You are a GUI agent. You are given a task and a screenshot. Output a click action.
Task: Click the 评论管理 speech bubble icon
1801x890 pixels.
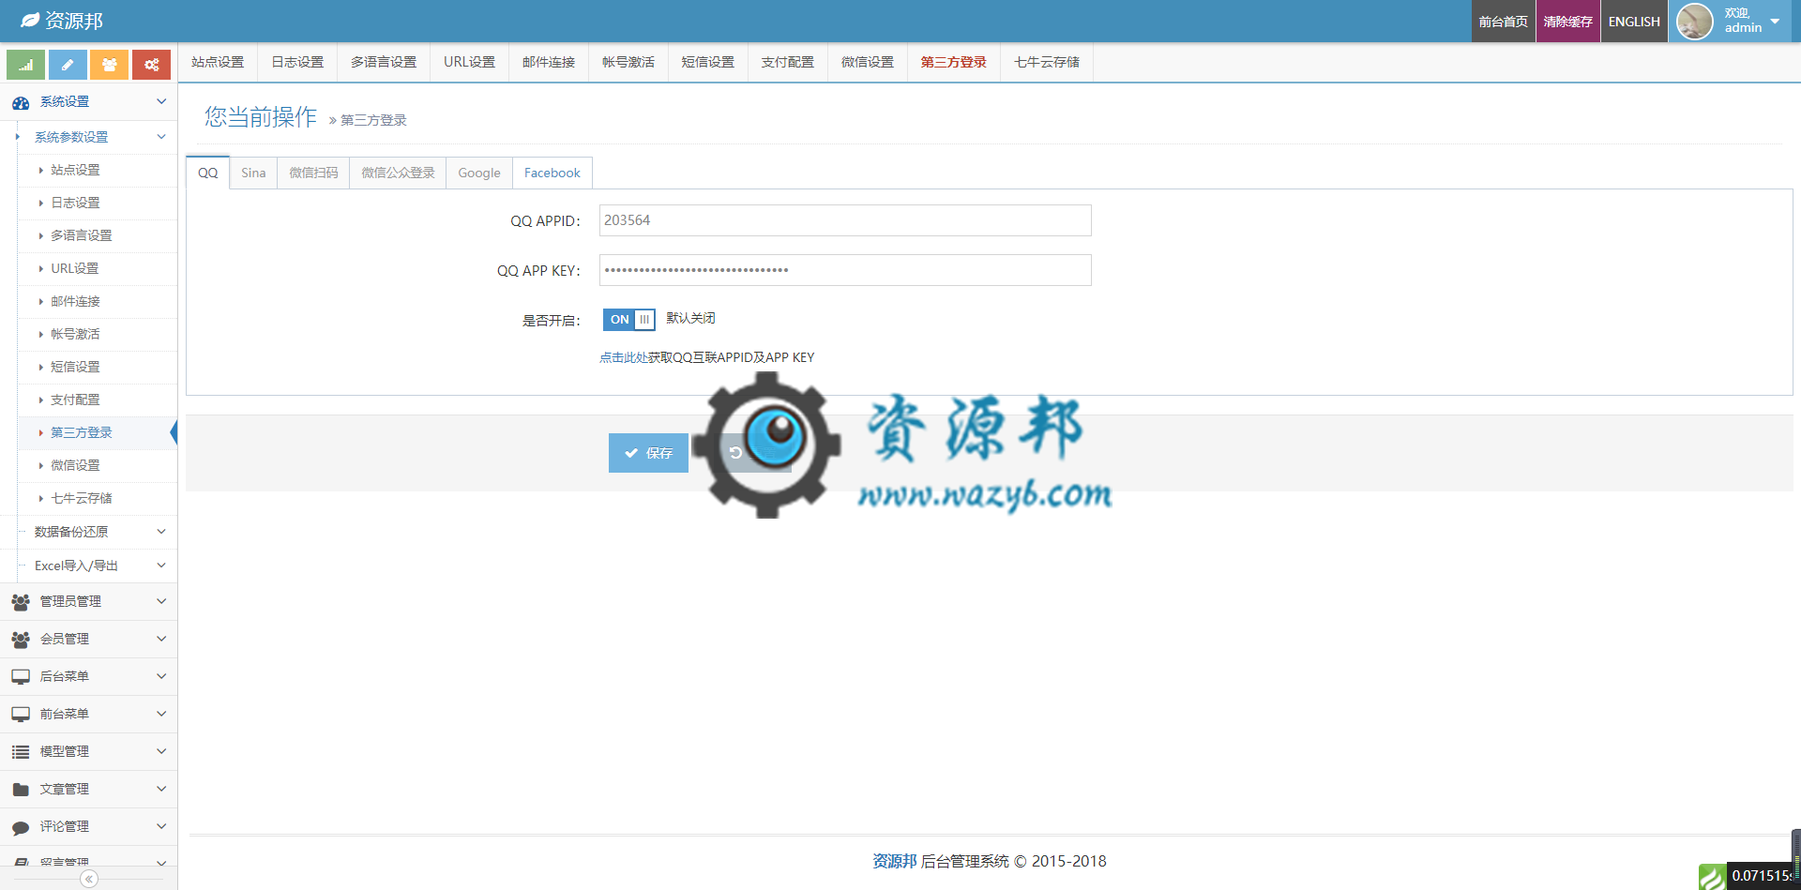tap(21, 827)
